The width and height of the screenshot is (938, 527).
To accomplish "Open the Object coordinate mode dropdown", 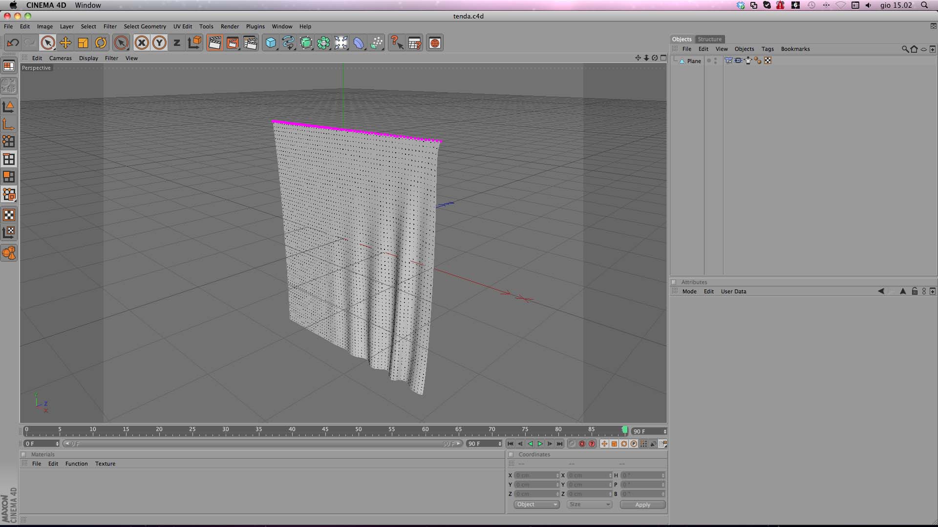I will (536, 505).
